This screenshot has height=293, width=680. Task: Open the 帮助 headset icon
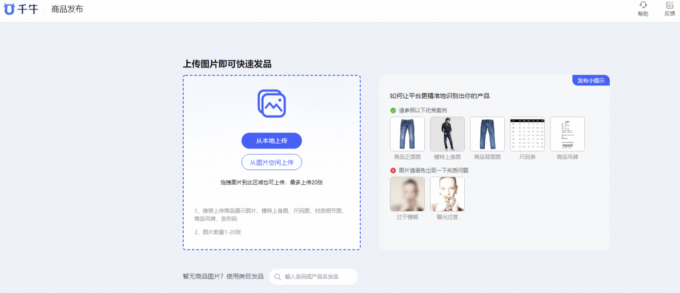coord(643,5)
